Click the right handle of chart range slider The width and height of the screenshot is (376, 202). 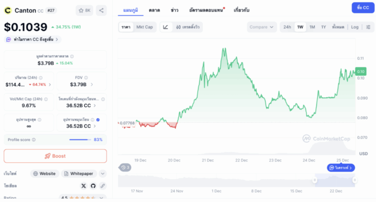355,180
